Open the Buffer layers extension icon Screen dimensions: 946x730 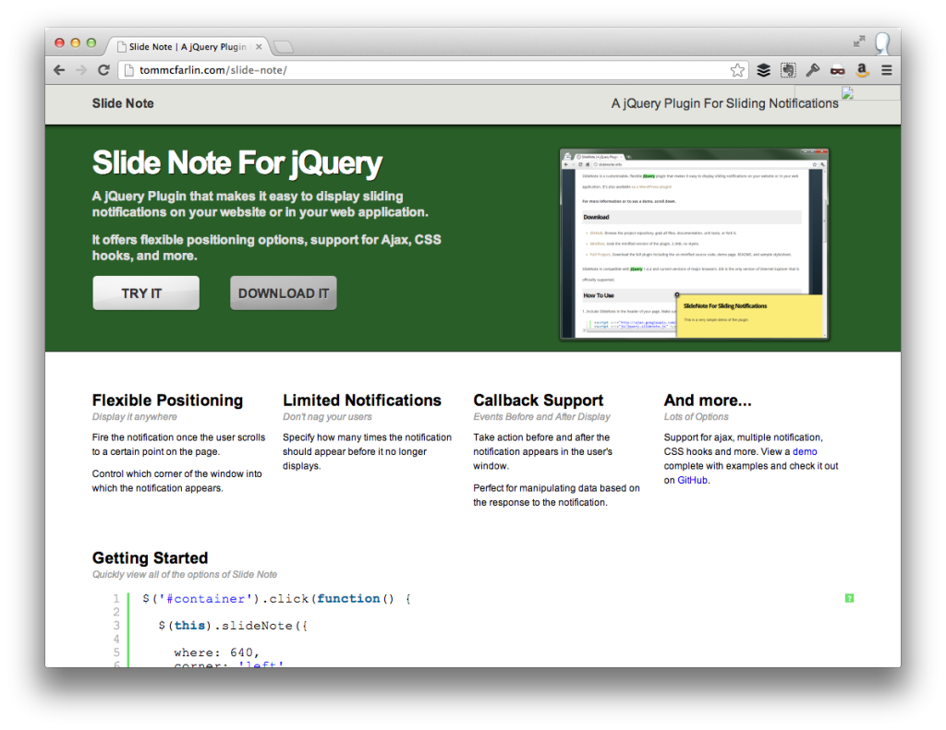pos(763,70)
